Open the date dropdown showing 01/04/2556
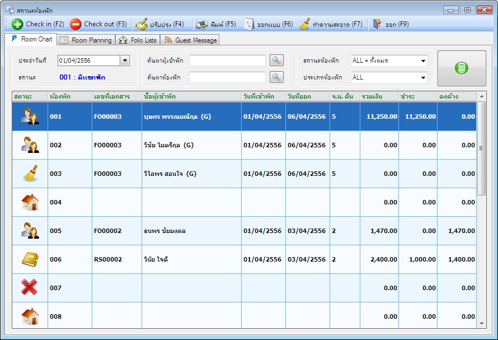Image resolution: width=498 pixels, height=340 pixels. pos(125,60)
